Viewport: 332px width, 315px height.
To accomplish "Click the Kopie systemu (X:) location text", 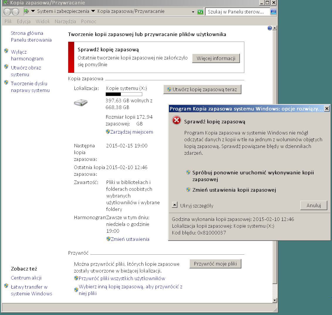I will tap(126, 88).
